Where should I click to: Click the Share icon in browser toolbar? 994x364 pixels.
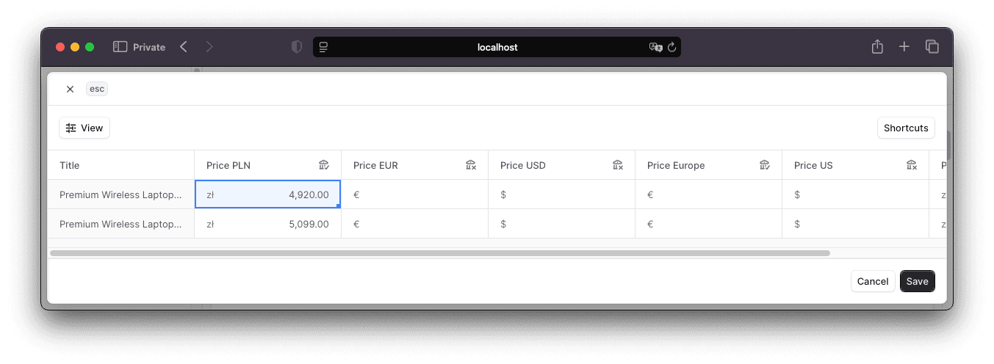tap(876, 47)
